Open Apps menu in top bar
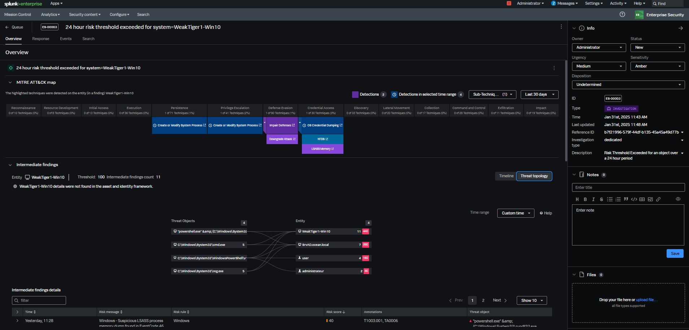 tap(56, 3)
